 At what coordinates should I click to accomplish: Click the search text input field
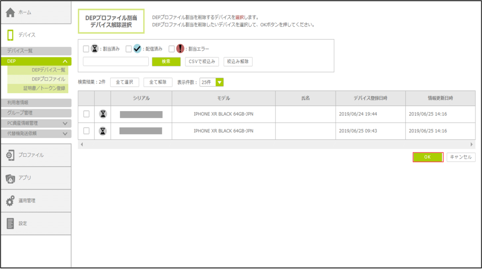click(x=116, y=62)
